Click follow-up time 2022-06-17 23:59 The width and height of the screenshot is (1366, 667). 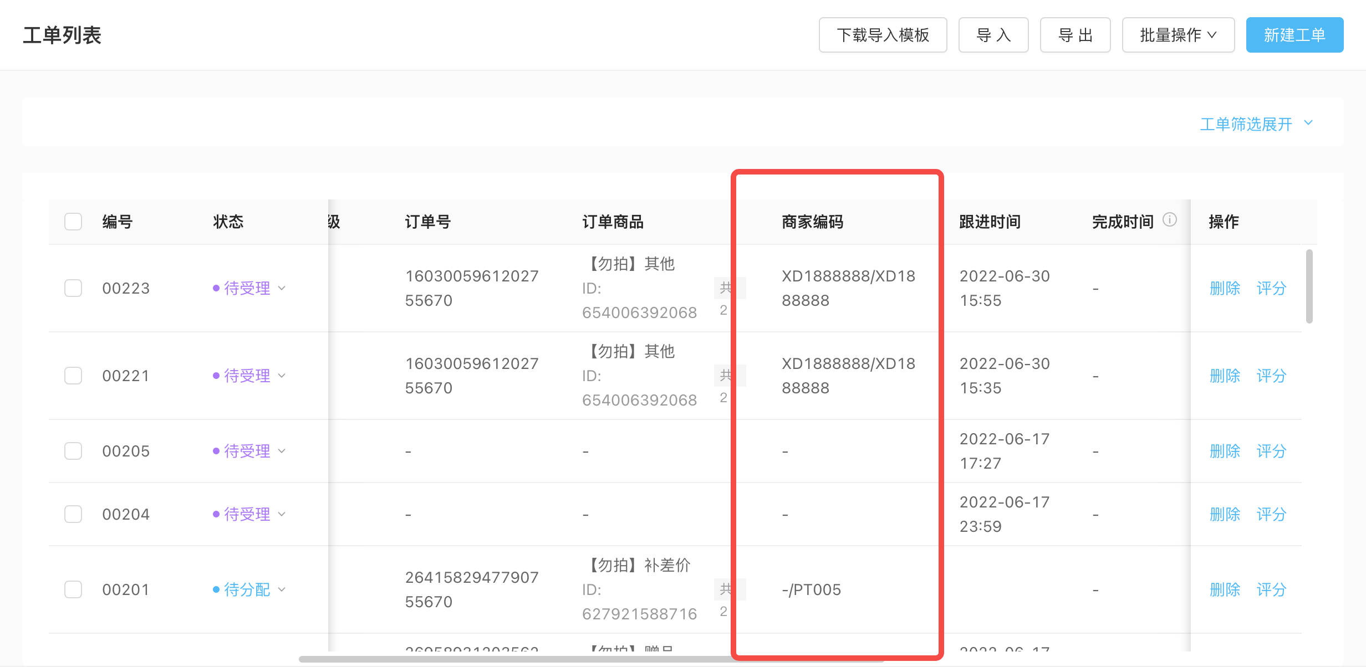click(x=1005, y=514)
